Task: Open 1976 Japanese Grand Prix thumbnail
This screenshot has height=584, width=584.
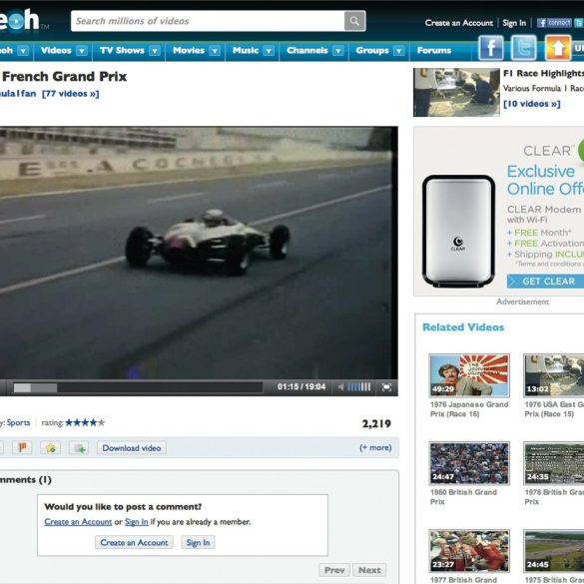Action: 469,375
